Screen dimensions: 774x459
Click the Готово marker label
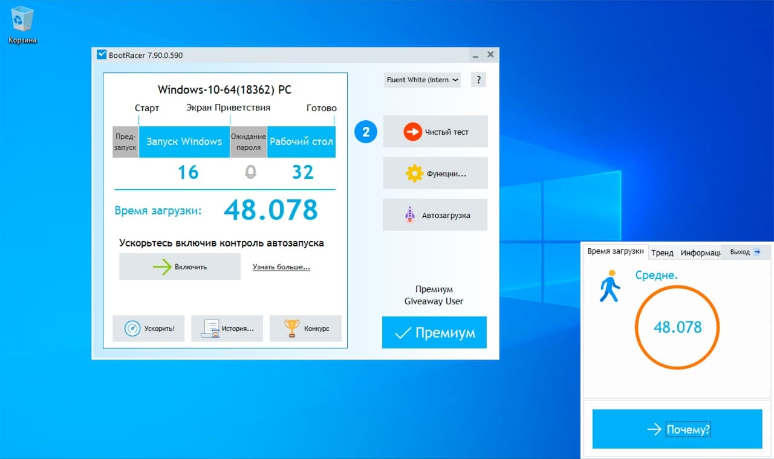322,108
